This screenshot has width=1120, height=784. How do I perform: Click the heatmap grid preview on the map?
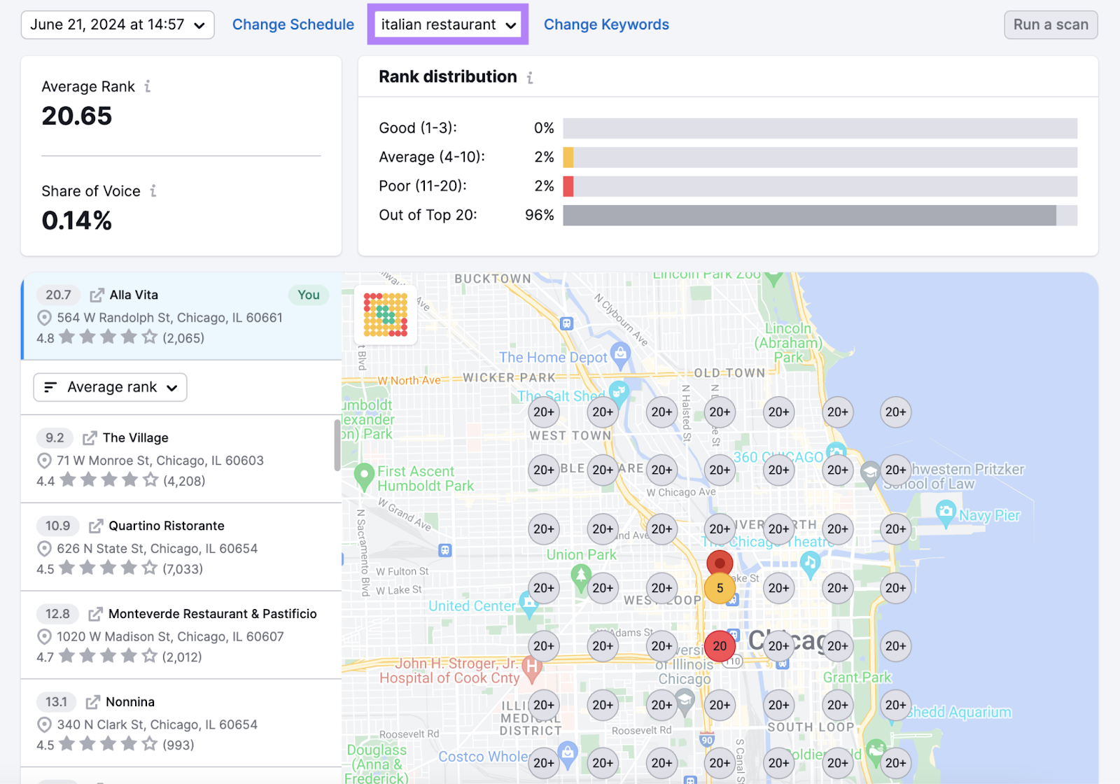pos(385,315)
